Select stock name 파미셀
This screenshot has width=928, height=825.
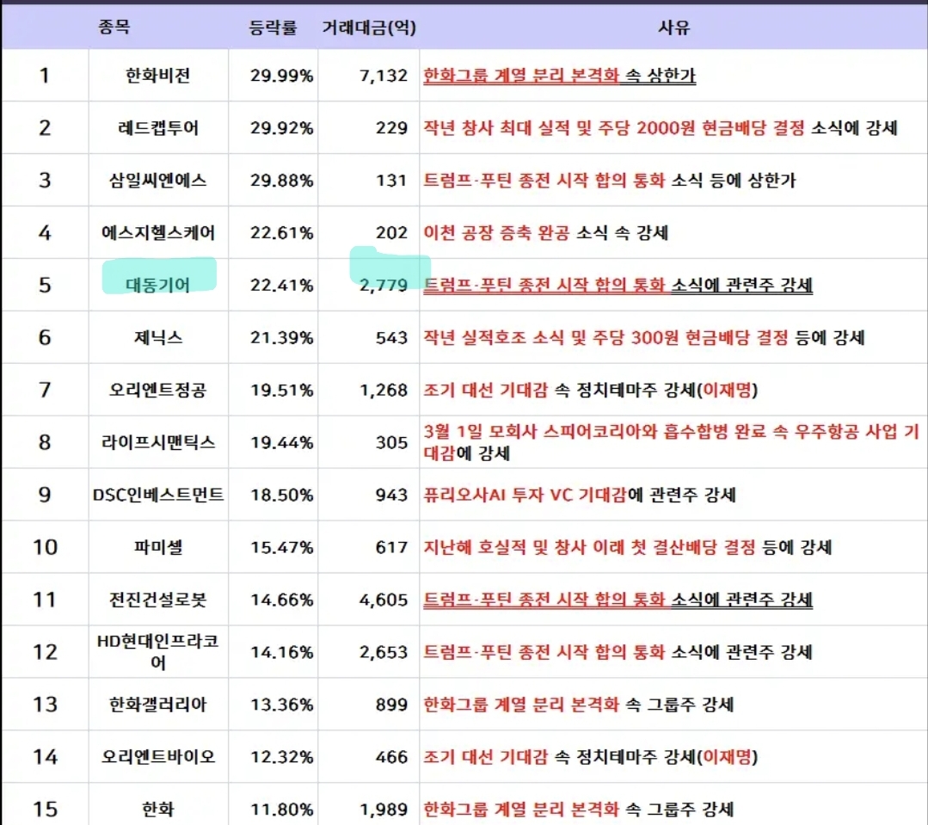point(158,547)
